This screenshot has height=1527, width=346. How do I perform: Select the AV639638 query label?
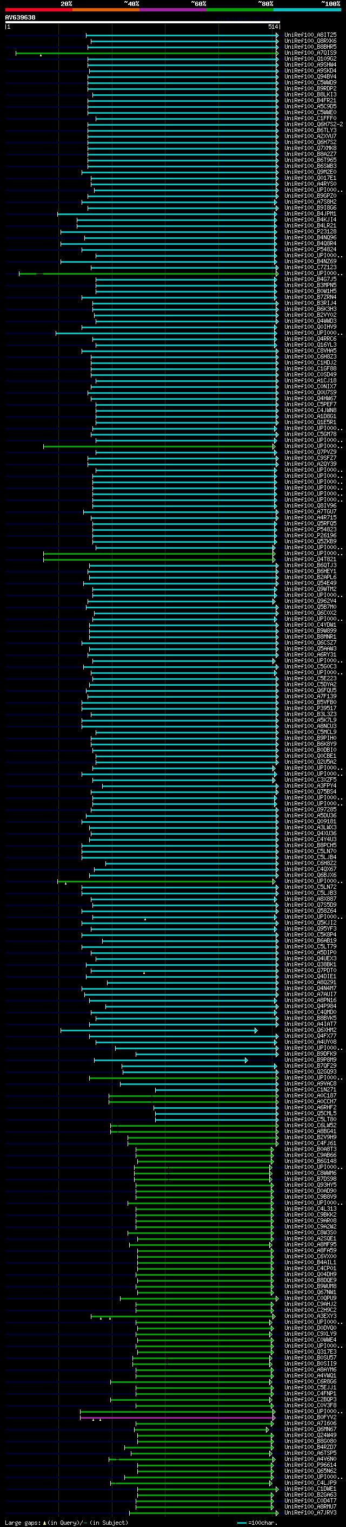pos(20,17)
